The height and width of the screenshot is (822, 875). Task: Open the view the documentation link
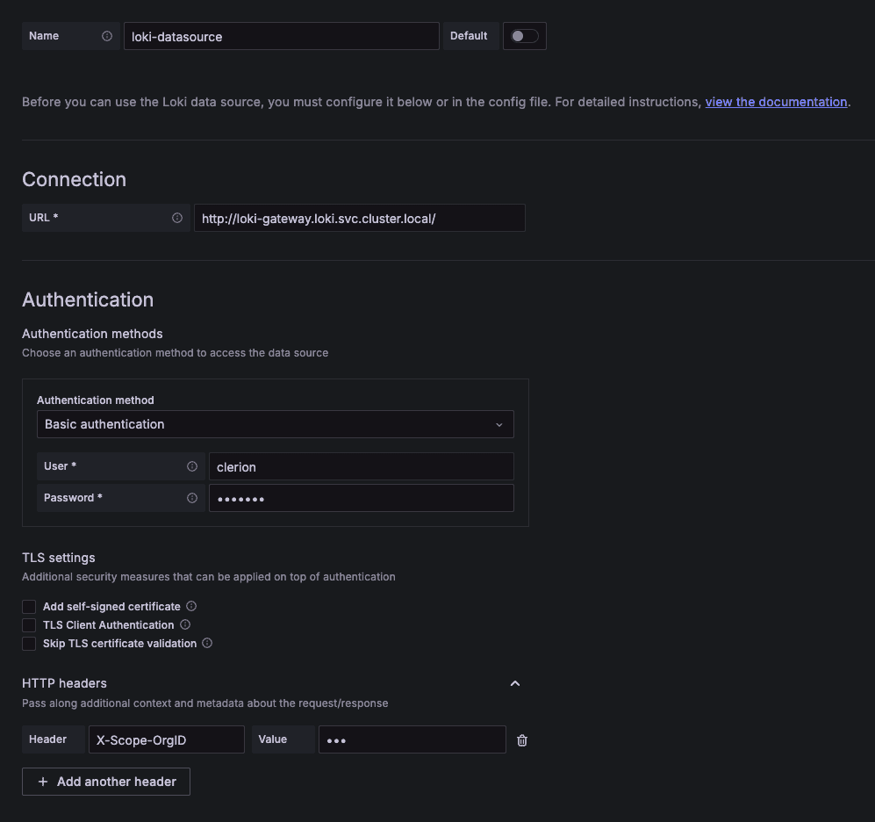click(x=776, y=102)
